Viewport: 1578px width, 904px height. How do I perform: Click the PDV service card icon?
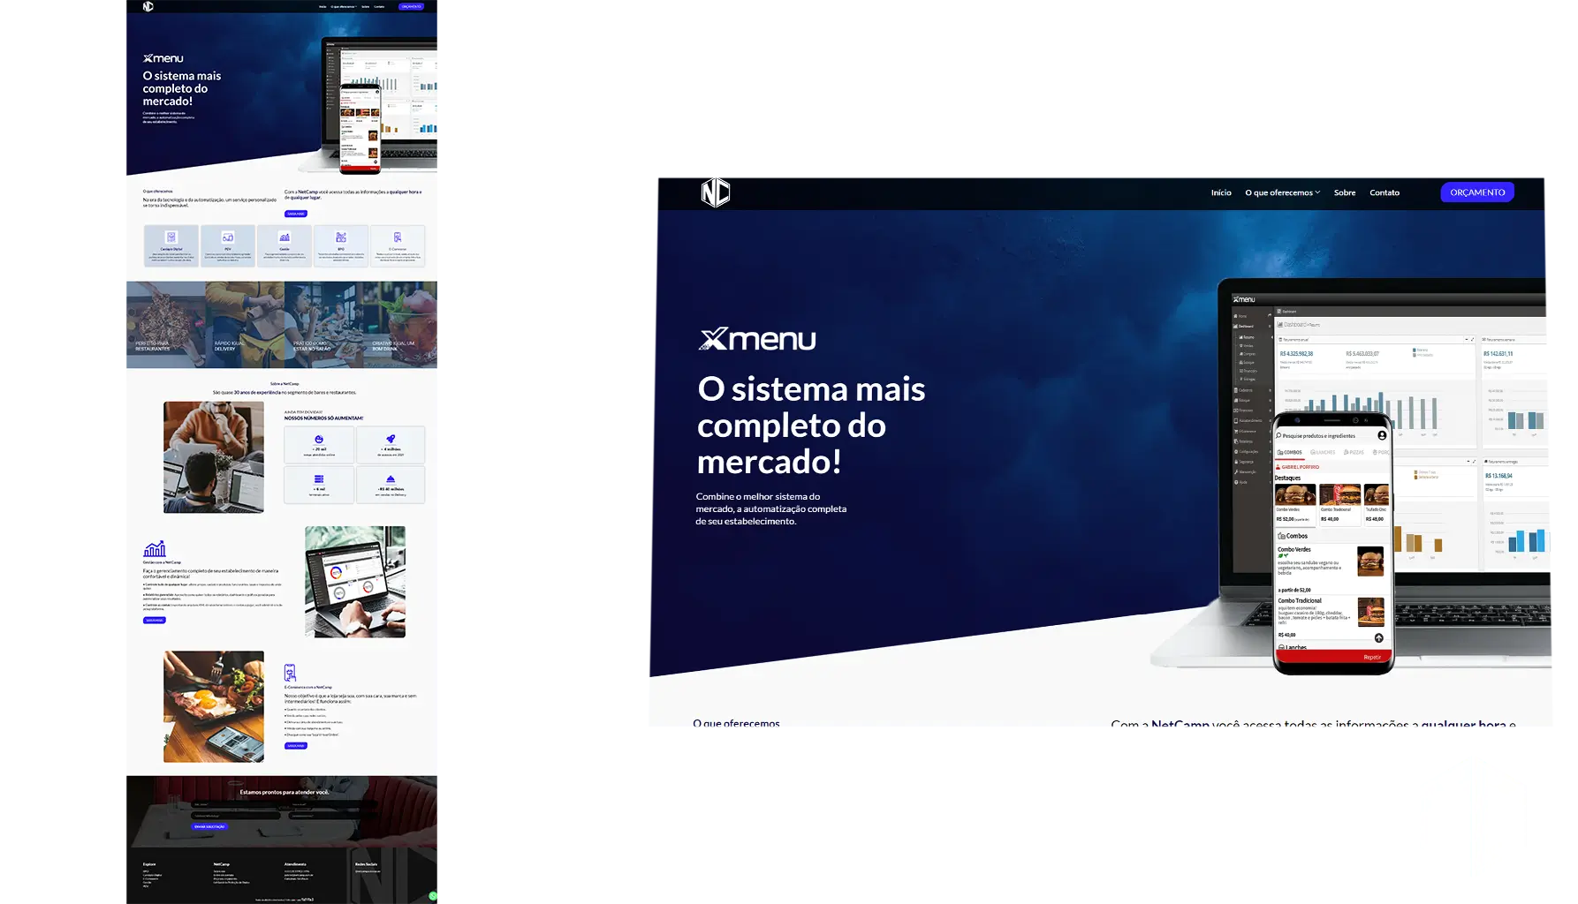(x=228, y=237)
